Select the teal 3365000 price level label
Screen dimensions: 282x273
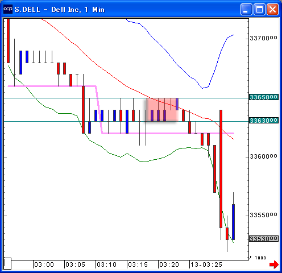[x=264, y=97]
